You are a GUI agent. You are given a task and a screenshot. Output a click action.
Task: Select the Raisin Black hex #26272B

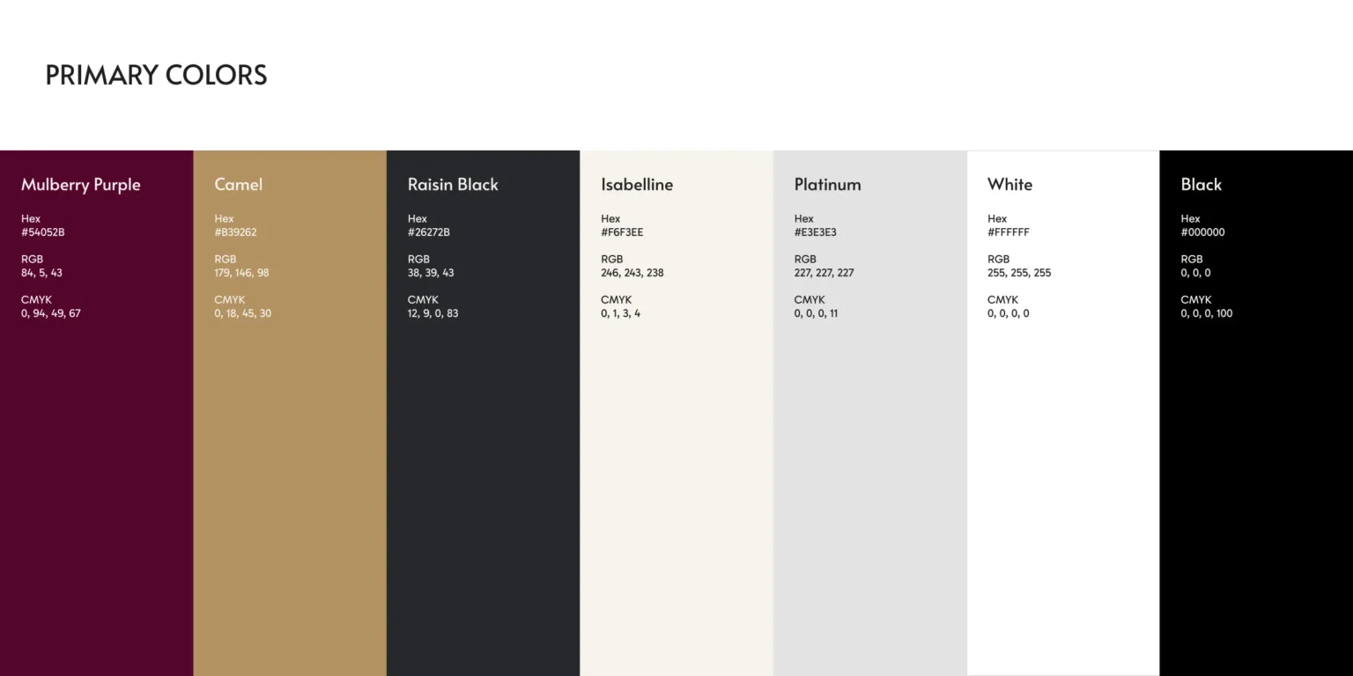(x=429, y=232)
